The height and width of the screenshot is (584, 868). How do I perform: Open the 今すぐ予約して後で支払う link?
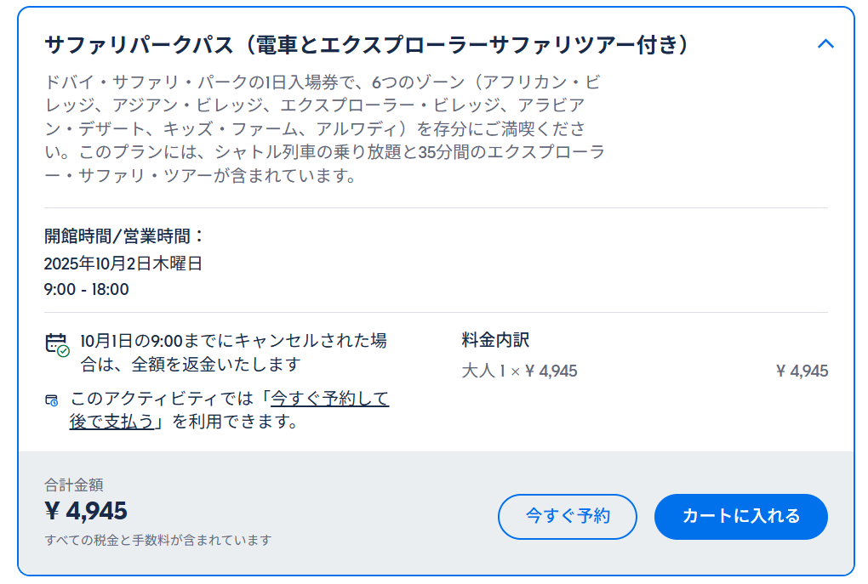tap(229, 410)
